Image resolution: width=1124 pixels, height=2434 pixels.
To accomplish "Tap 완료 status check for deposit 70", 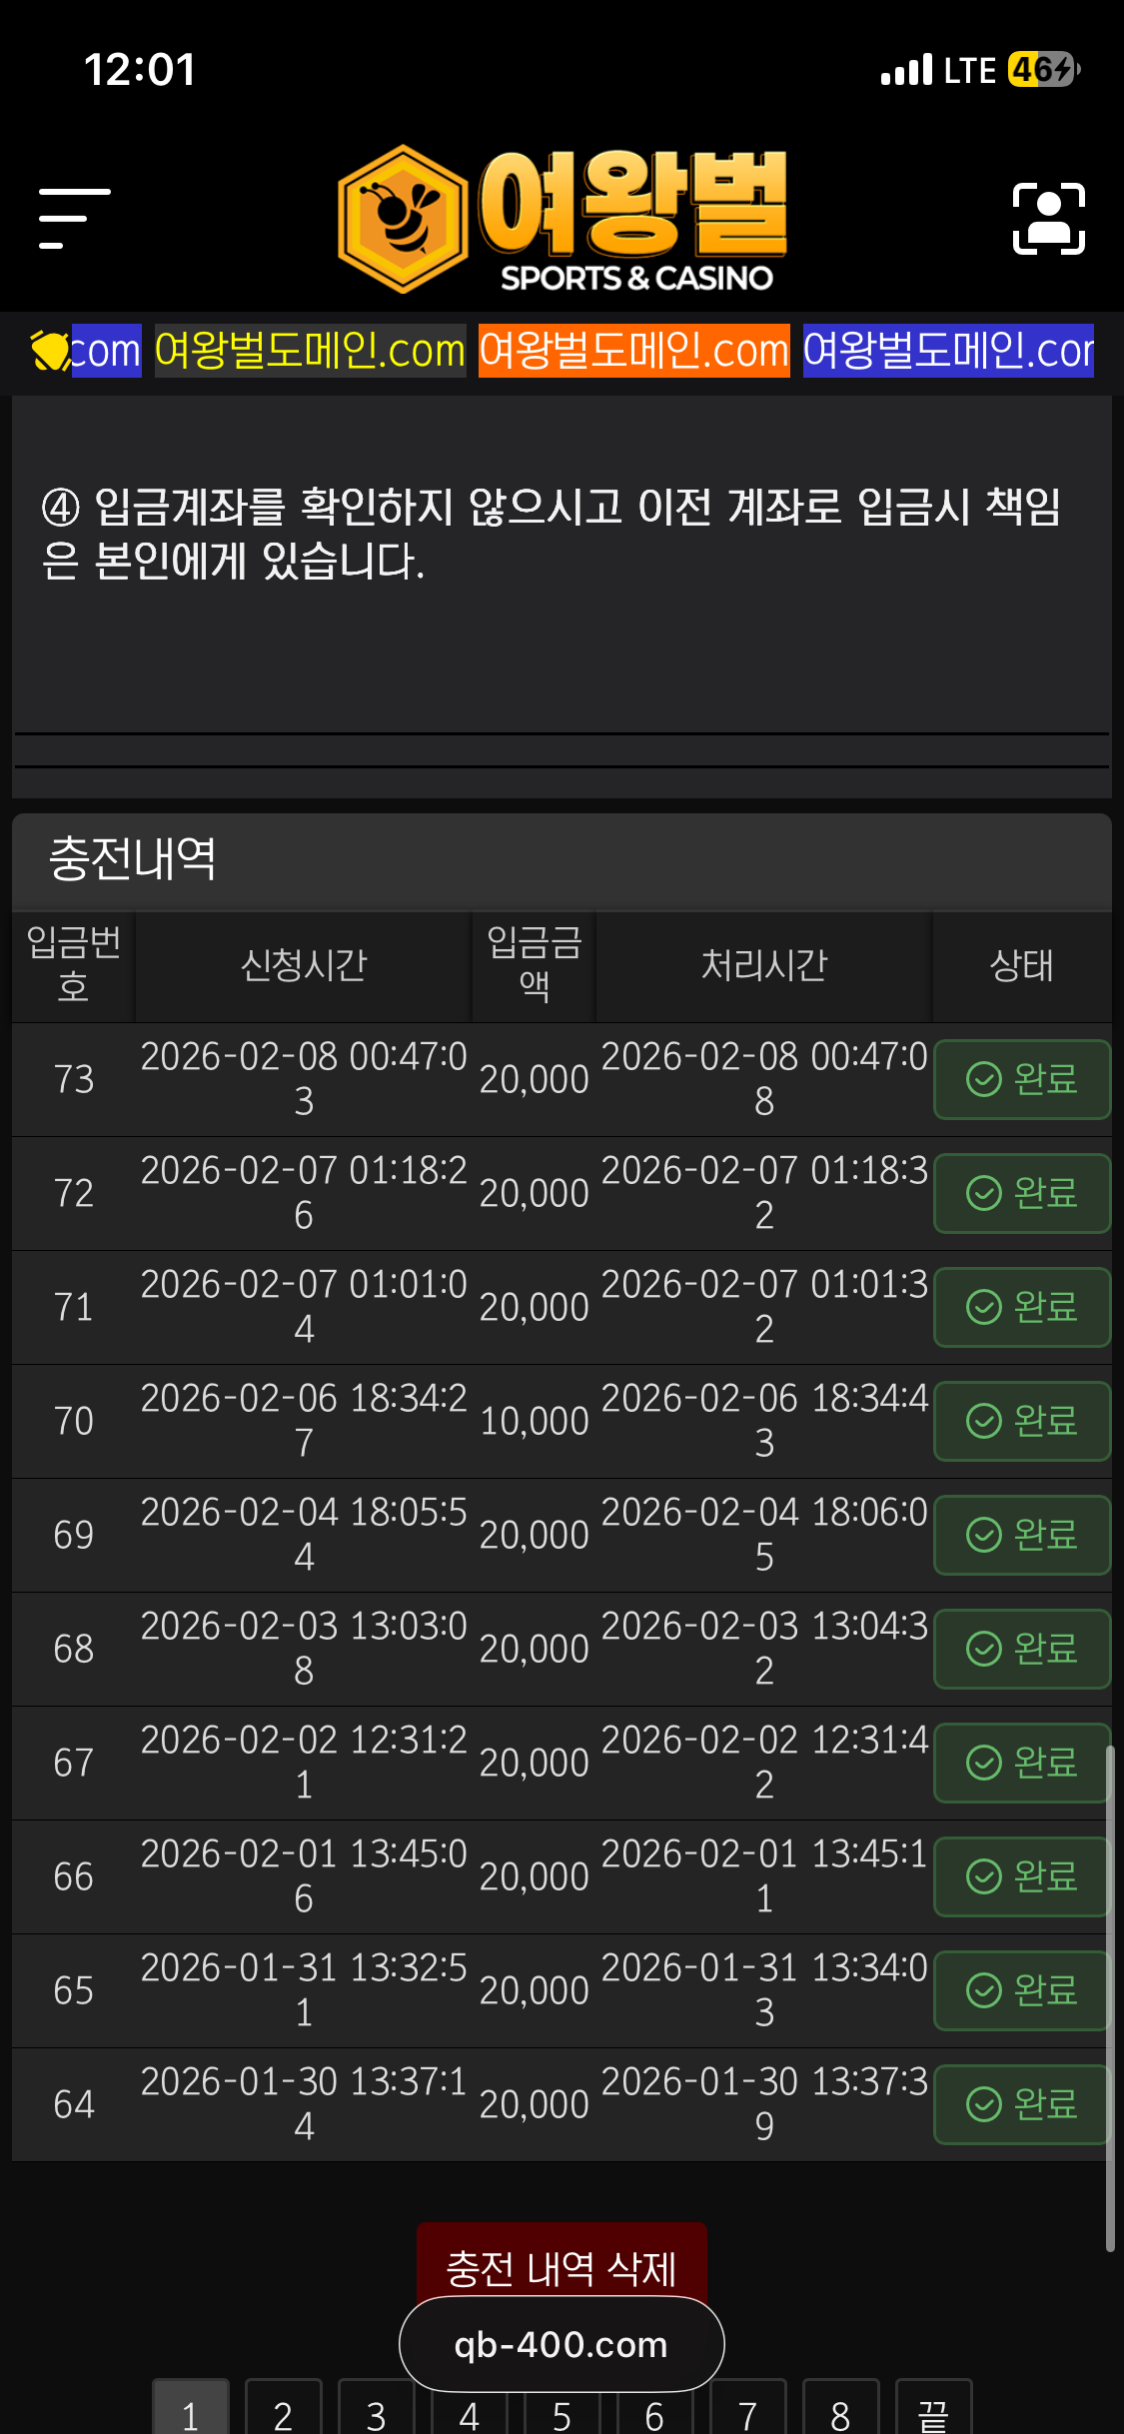I will coord(1021,1421).
